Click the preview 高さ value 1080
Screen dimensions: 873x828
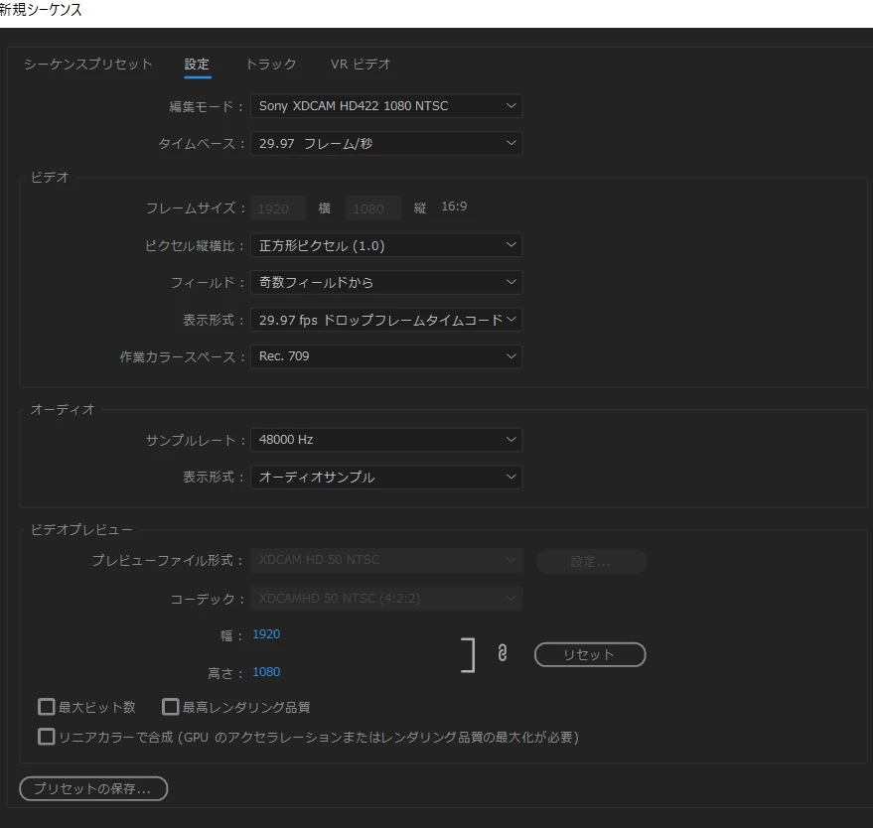tap(266, 672)
